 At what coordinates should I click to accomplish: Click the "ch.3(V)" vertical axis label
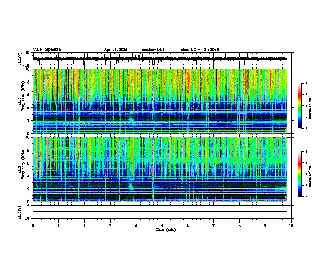(x=20, y=212)
